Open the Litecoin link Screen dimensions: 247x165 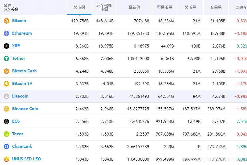(20, 96)
